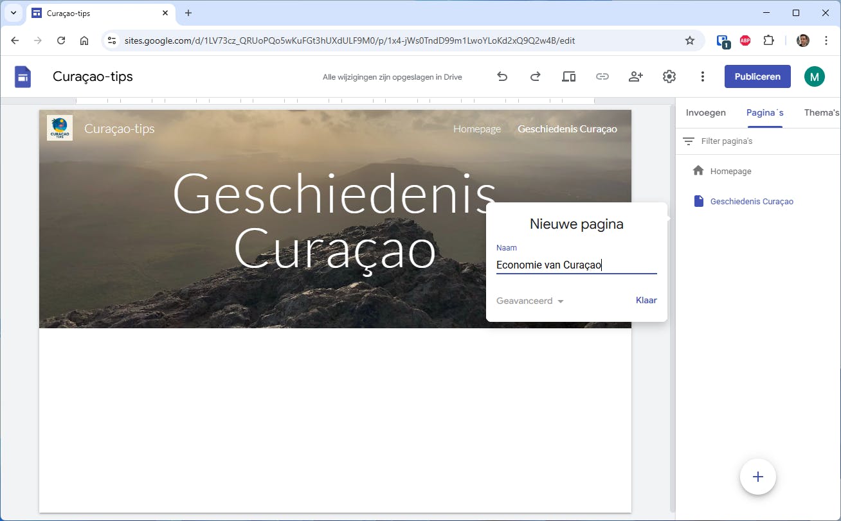Screen dimensions: 841x521
Task: Minimize the Chrome window
Action: coord(766,13)
